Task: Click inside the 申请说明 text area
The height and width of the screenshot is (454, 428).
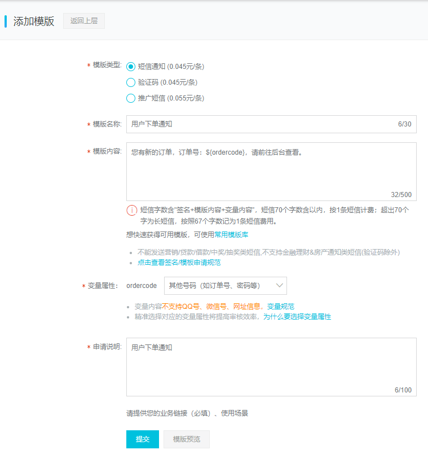Action: (271, 366)
